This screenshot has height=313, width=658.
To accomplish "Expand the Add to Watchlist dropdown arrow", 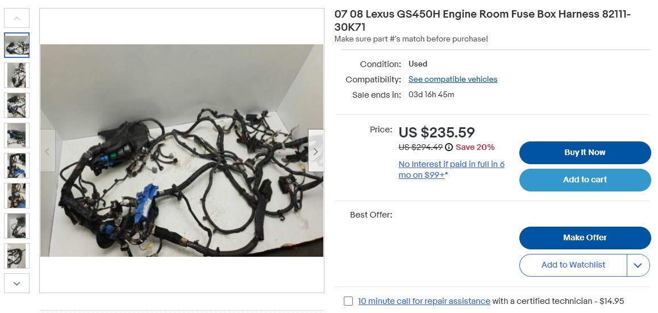I will (x=638, y=265).
